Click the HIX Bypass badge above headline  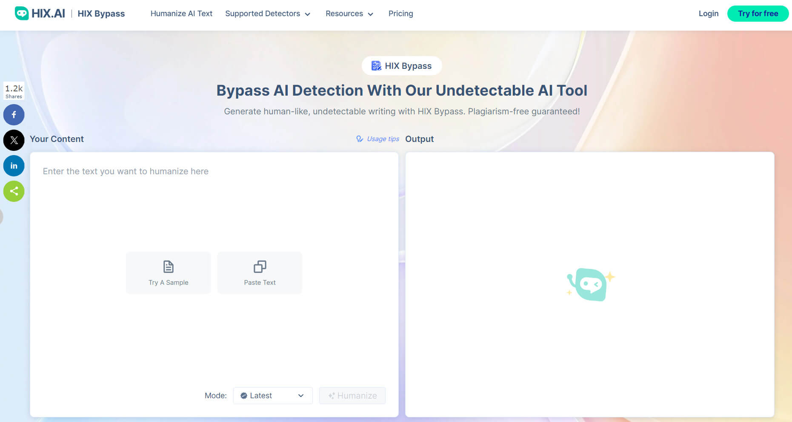coord(402,66)
